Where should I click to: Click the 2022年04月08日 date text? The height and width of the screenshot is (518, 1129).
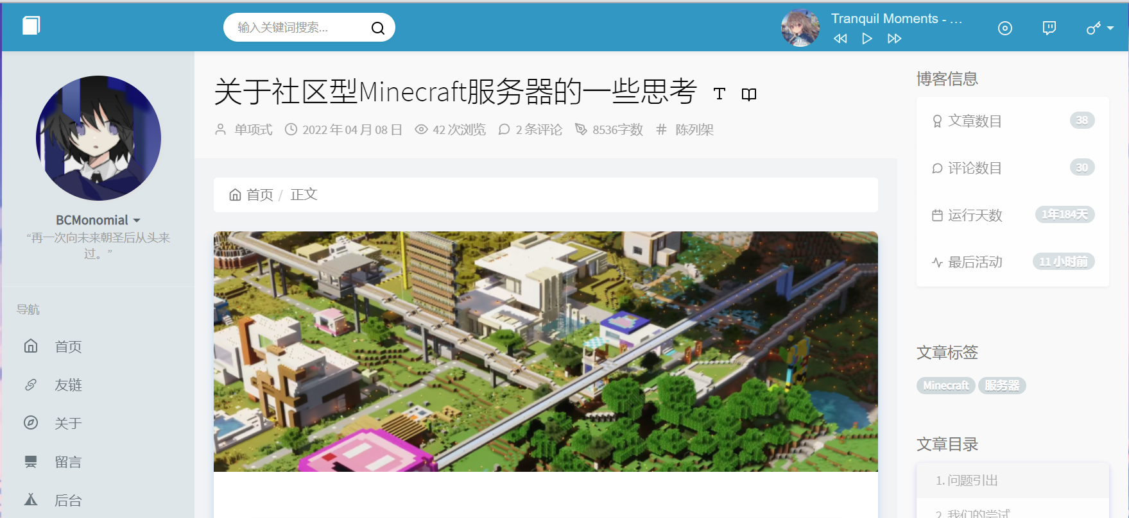[352, 129]
